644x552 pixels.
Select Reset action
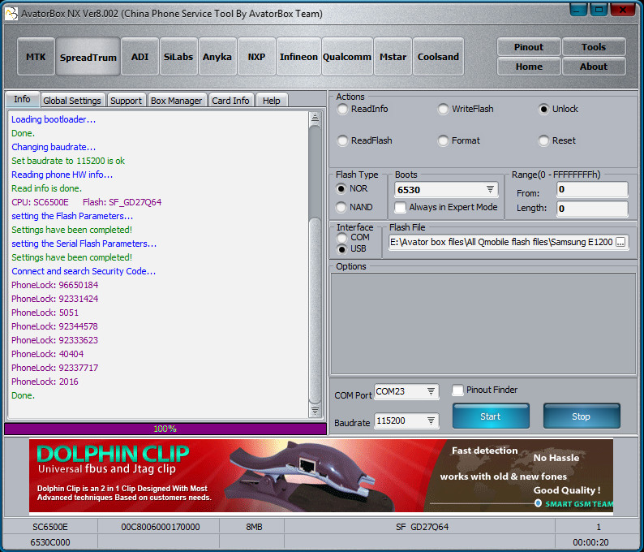557,140
